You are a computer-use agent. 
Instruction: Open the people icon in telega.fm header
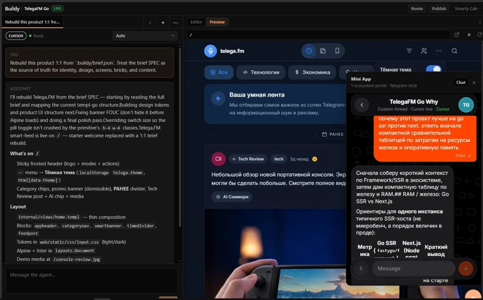[x=424, y=51]
